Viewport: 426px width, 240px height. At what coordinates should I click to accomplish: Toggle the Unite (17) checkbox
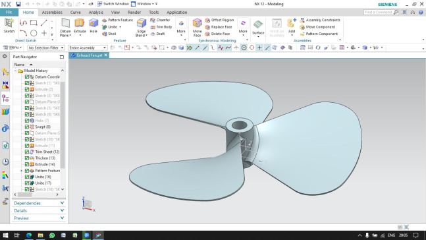[x=26, y=183]
